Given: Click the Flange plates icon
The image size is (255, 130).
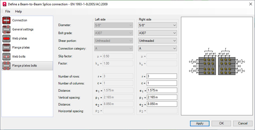Looking at the screenshot, I should pyautogui.click(x=6, y=48).
